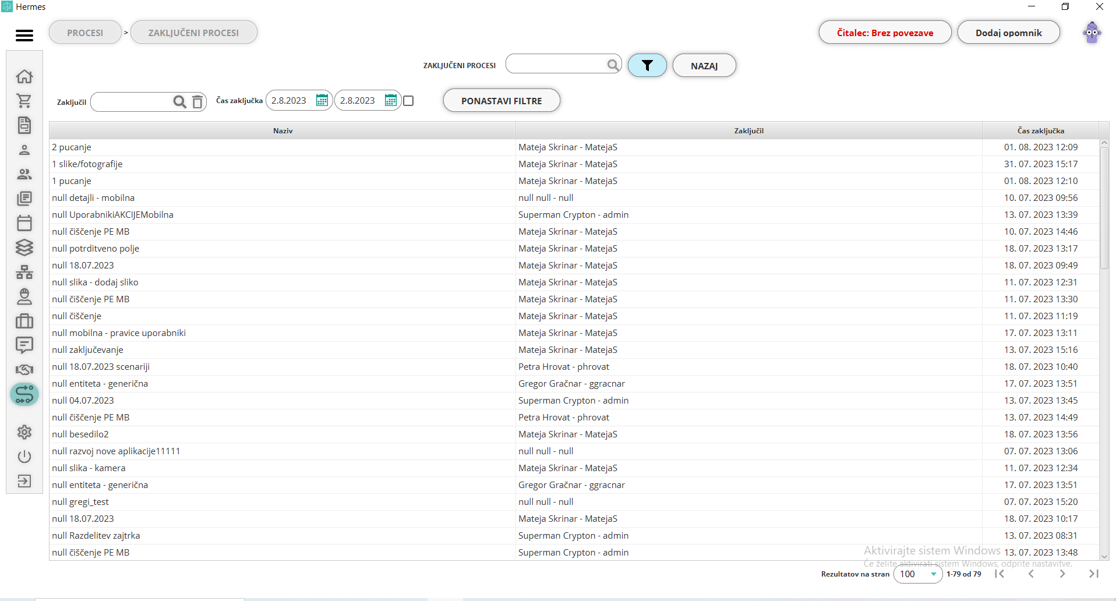Toggle the funnel filter button
The height and width of the screenshot is (601, 1116).
(647, 65)
